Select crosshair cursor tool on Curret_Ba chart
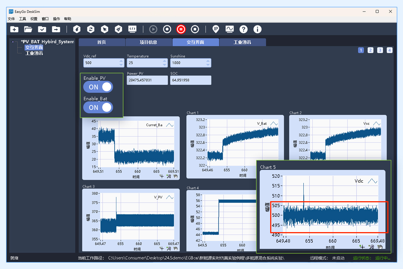Image resolution: width=403 pixels, height=269 pixels. pos(162,176)
